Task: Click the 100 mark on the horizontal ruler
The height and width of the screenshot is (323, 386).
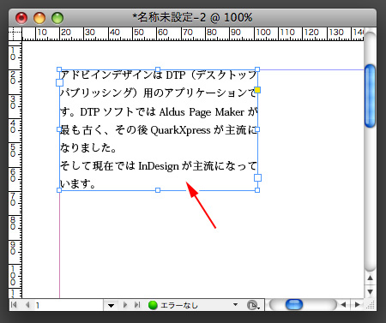Action: coord(263,33)
